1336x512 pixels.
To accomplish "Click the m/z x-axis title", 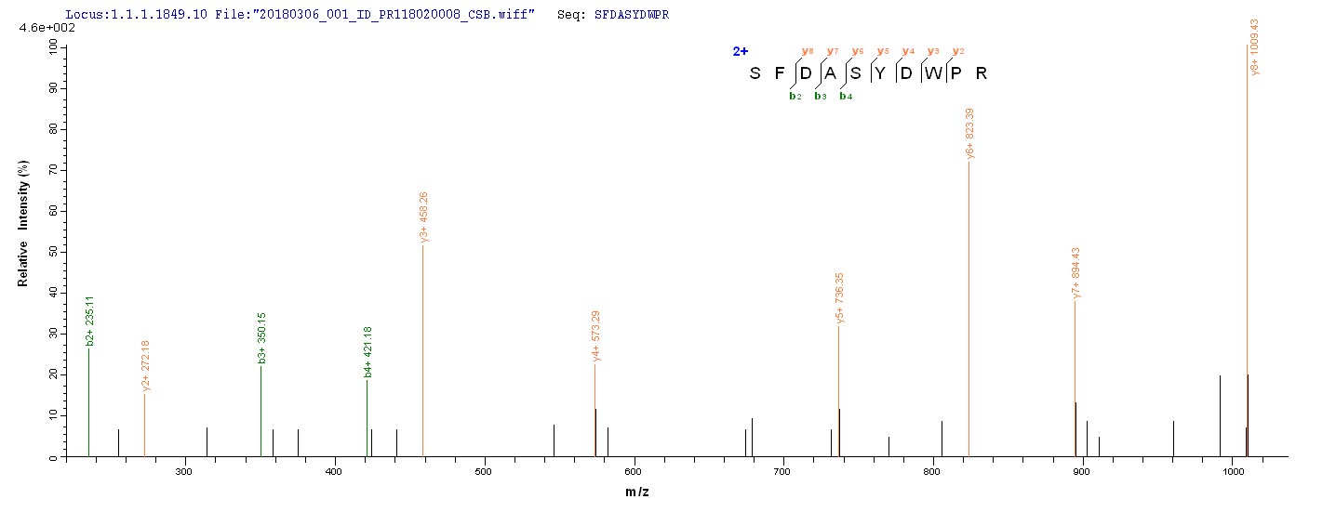I will [636, 492].
